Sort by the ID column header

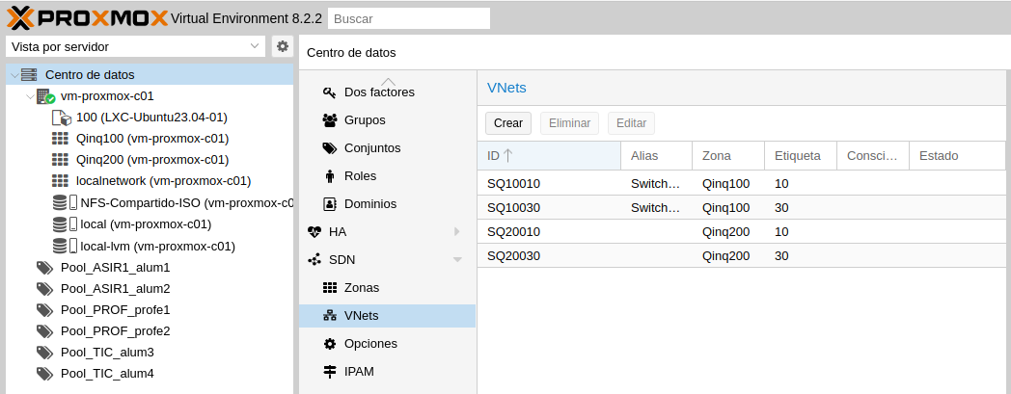[x=549, y=156]
